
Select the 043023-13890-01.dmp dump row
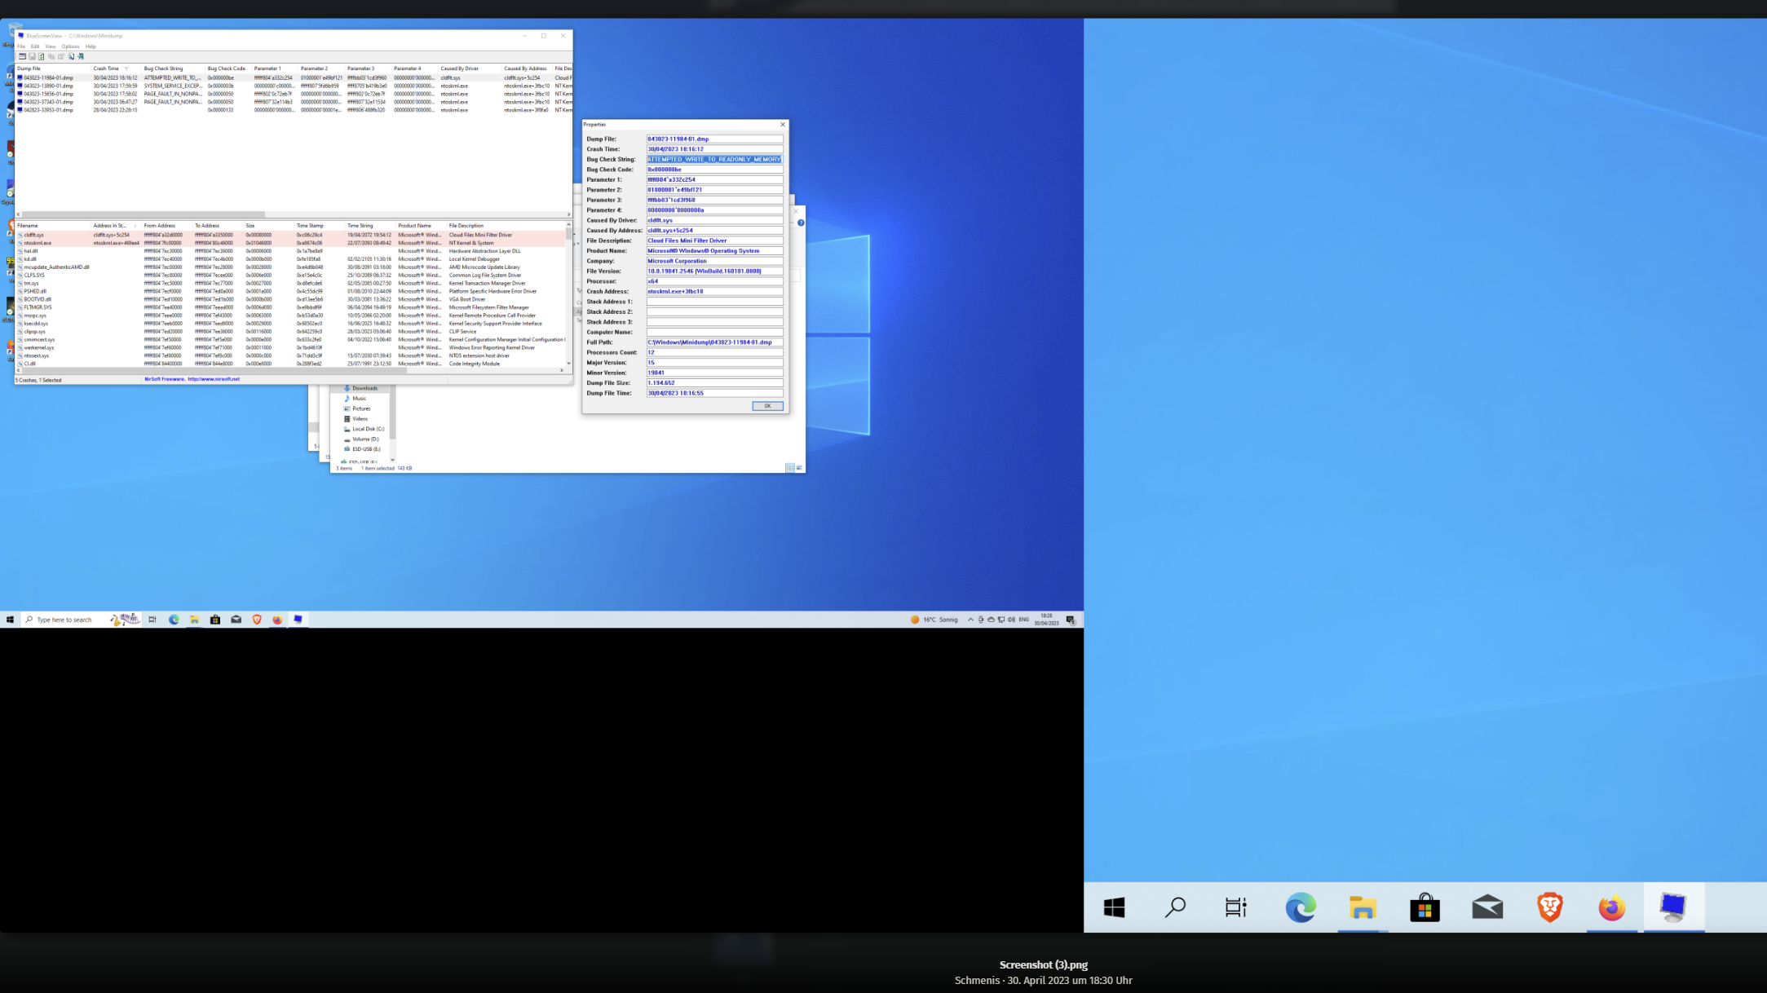coord(48,86)
